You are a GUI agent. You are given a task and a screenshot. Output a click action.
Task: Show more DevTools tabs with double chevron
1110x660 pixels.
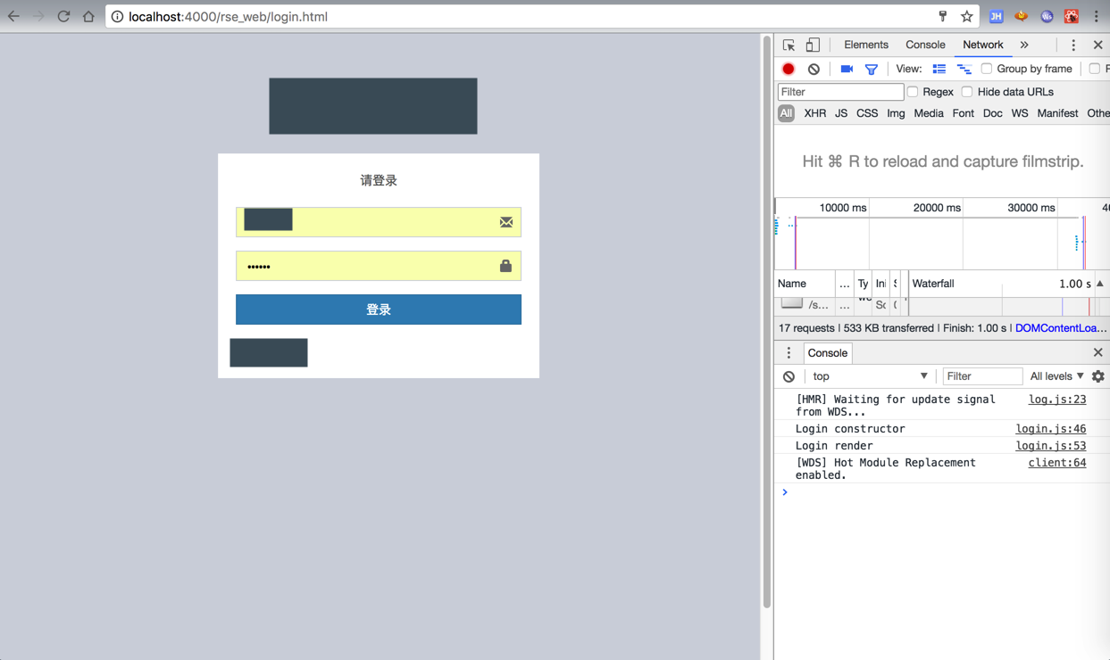tap(1024, 45)
